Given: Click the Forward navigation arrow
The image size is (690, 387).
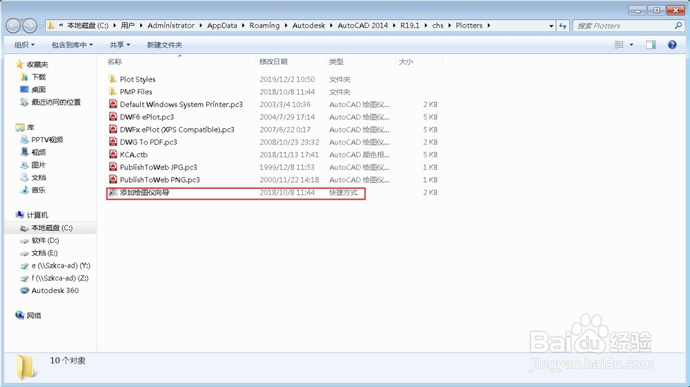Looking at the screenshot, I should coord(30,26).
